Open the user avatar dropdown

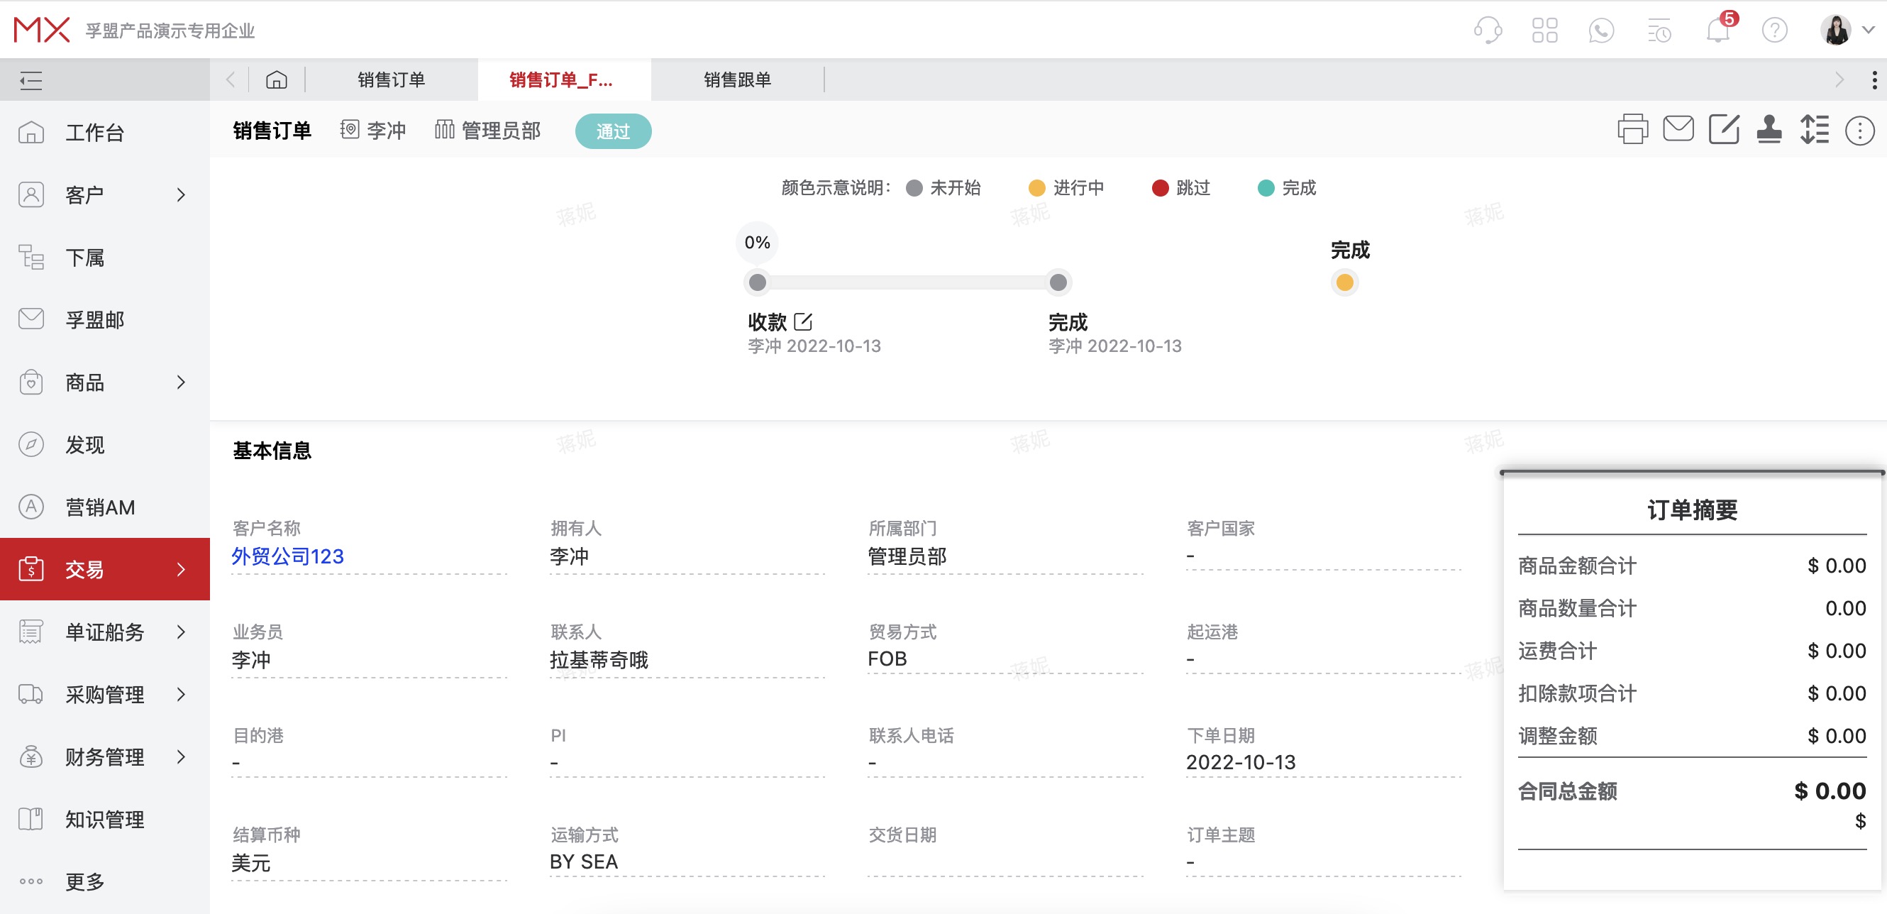pos(1837,31)
